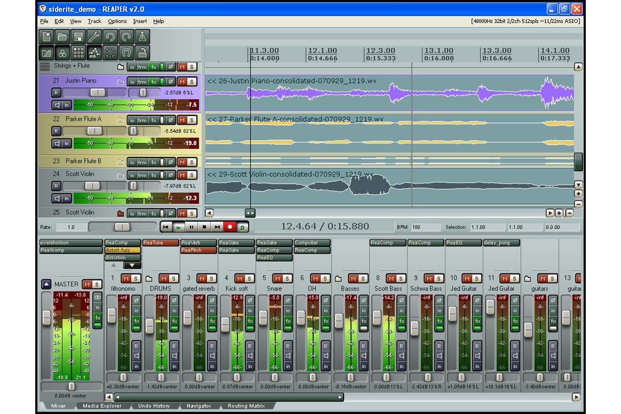Toggle the Basses folder icon in the mixer

339,279
